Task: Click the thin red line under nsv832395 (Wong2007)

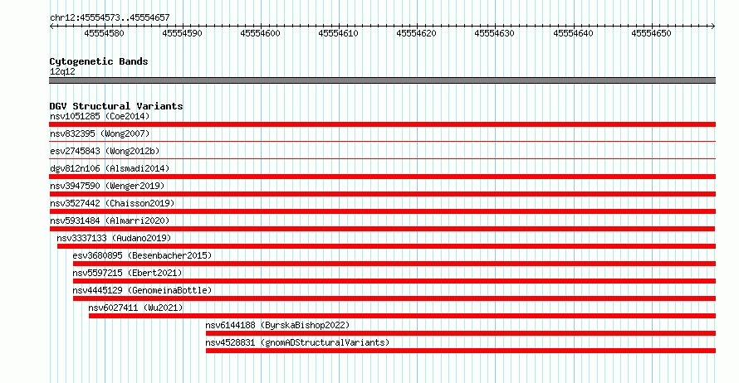Action: coord(382,141)
